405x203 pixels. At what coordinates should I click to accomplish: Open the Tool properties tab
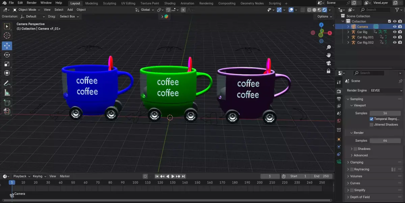[339, 82]
